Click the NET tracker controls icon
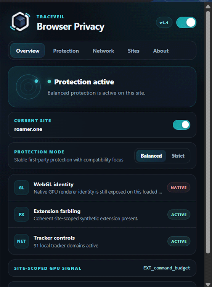The width and height of the screenshot is (212, 287). (x=21, y=241)
